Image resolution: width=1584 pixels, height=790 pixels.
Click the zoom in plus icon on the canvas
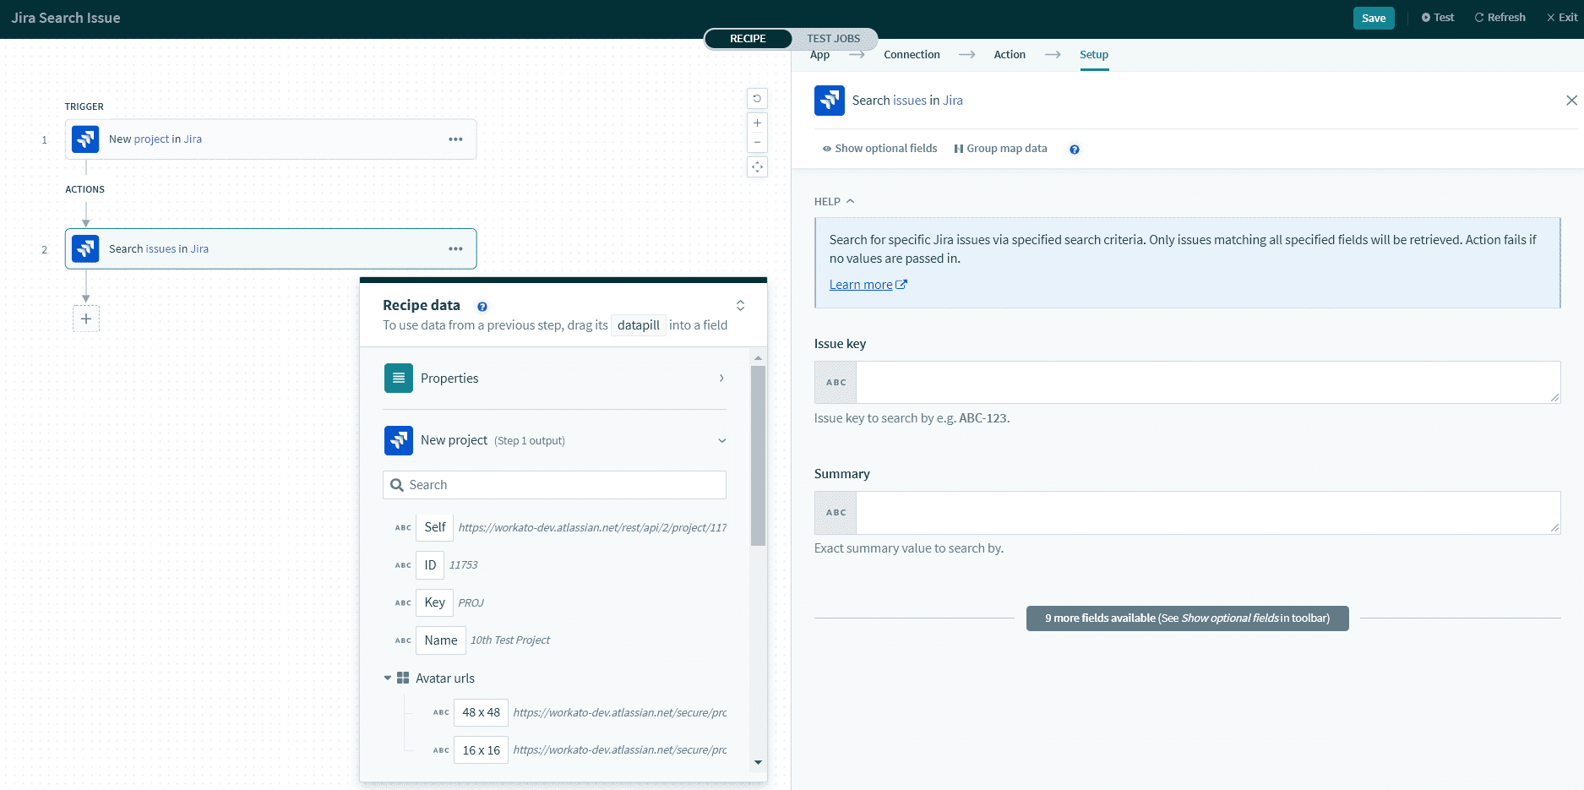[757, 122]
